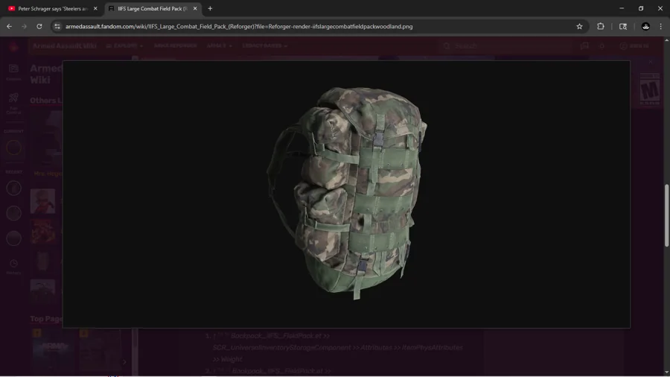This screenshot has width=670, height=377.
Task: Select the IIFS Large Combat Field Pack tab
Action: point(153,8)
